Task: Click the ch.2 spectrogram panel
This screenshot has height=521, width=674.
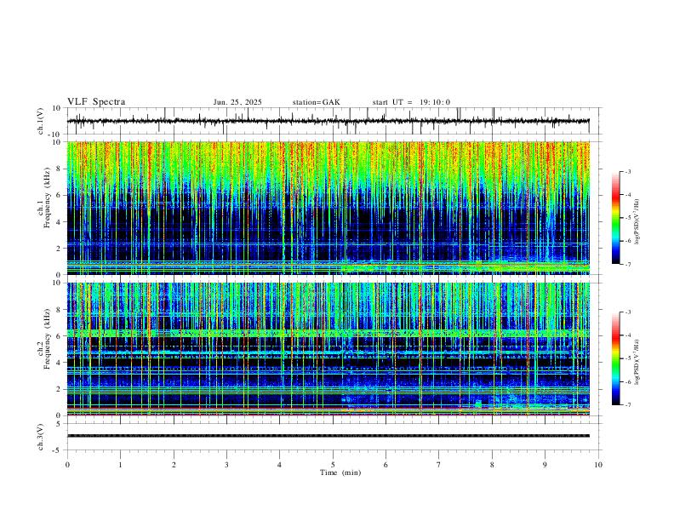Action: pos(328,349)
